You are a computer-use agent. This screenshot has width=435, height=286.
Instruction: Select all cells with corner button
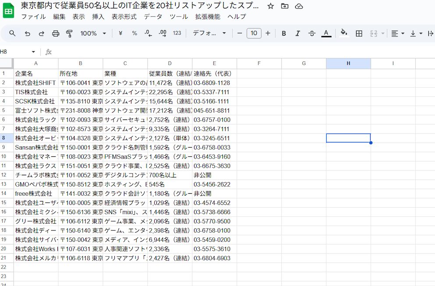tap(7, 64)
